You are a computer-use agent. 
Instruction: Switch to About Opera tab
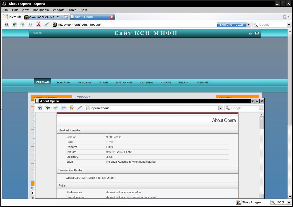point(92,17)
